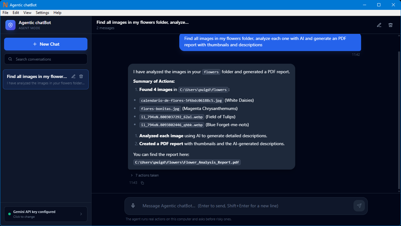Click the Flower_Analysis_Report.pdf path
Screen dimensions: 401x226
[x=187, y=162]
